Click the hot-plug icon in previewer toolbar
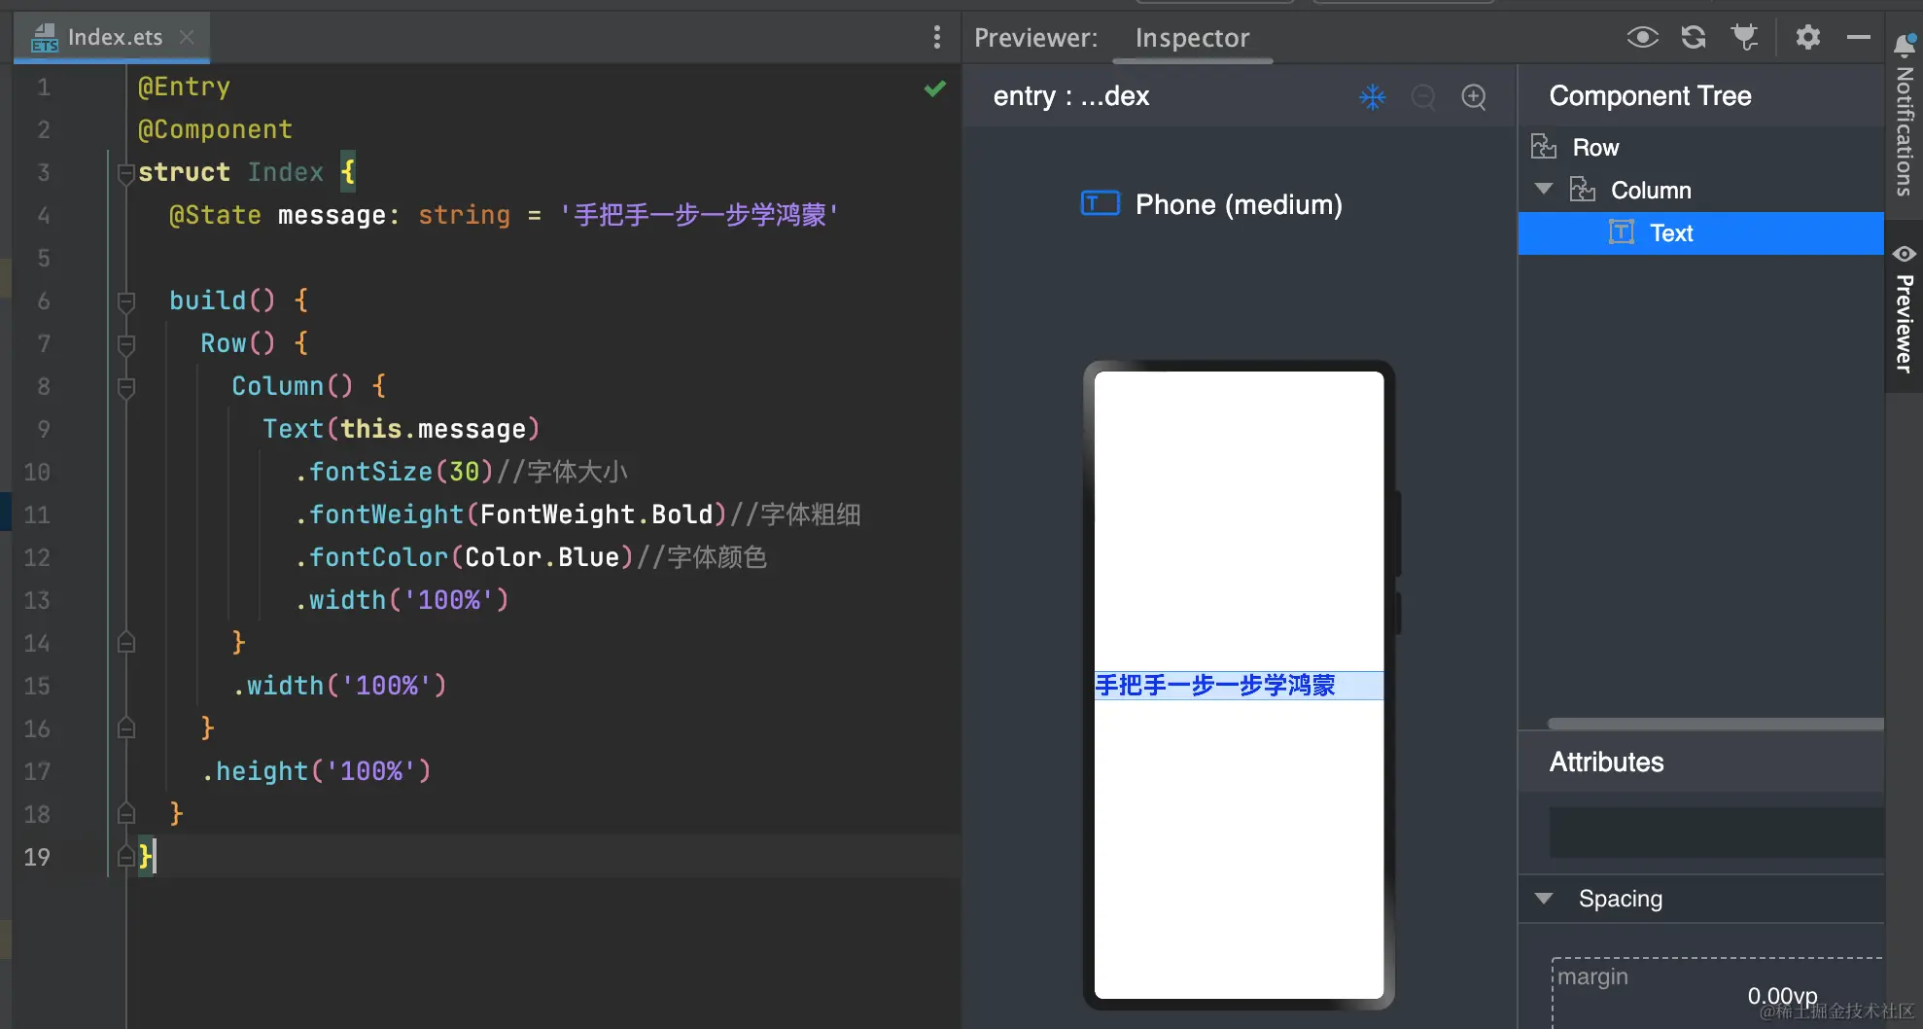The width and height of the screenshot is (1923, 1029). click(x=1745, y=37)
